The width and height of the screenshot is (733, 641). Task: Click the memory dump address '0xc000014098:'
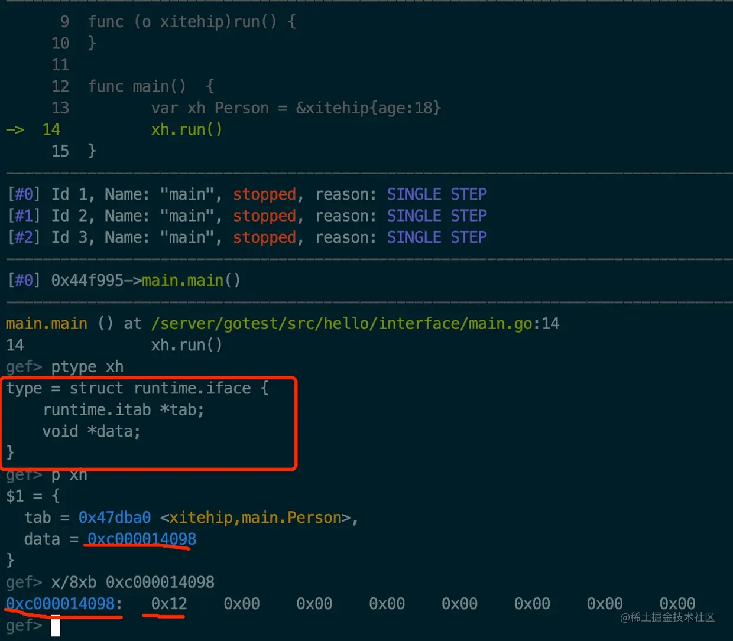point(64,604)
